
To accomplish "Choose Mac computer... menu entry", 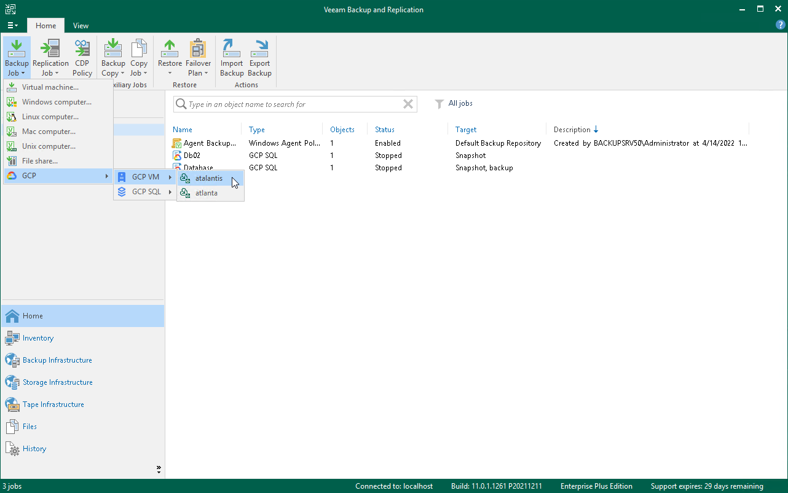I will [x=58, y=132].
